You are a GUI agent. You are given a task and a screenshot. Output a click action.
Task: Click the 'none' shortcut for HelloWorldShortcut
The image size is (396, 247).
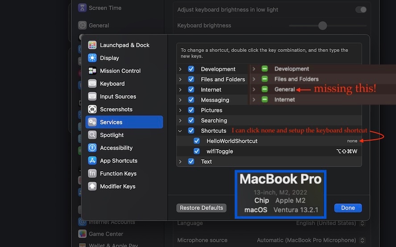[352, 141]
